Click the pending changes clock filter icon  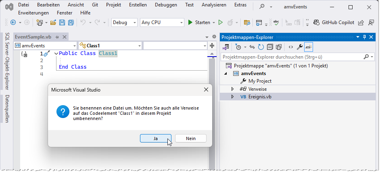tap(238, 47)
